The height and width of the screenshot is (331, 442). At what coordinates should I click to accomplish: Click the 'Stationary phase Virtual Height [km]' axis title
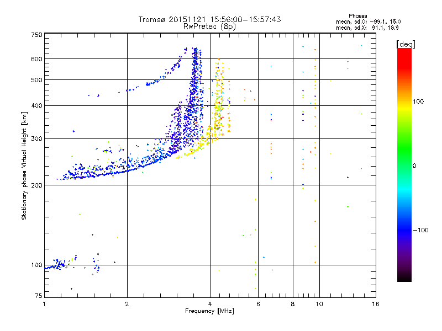pos(24,165)
